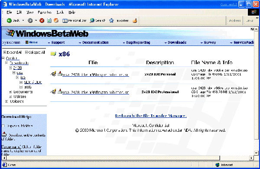Image resolution: width=260 pixels, height=169 pixels.
Task: Click Re-launch the File Transfer Manager link
Action: [x=151, y=116]
